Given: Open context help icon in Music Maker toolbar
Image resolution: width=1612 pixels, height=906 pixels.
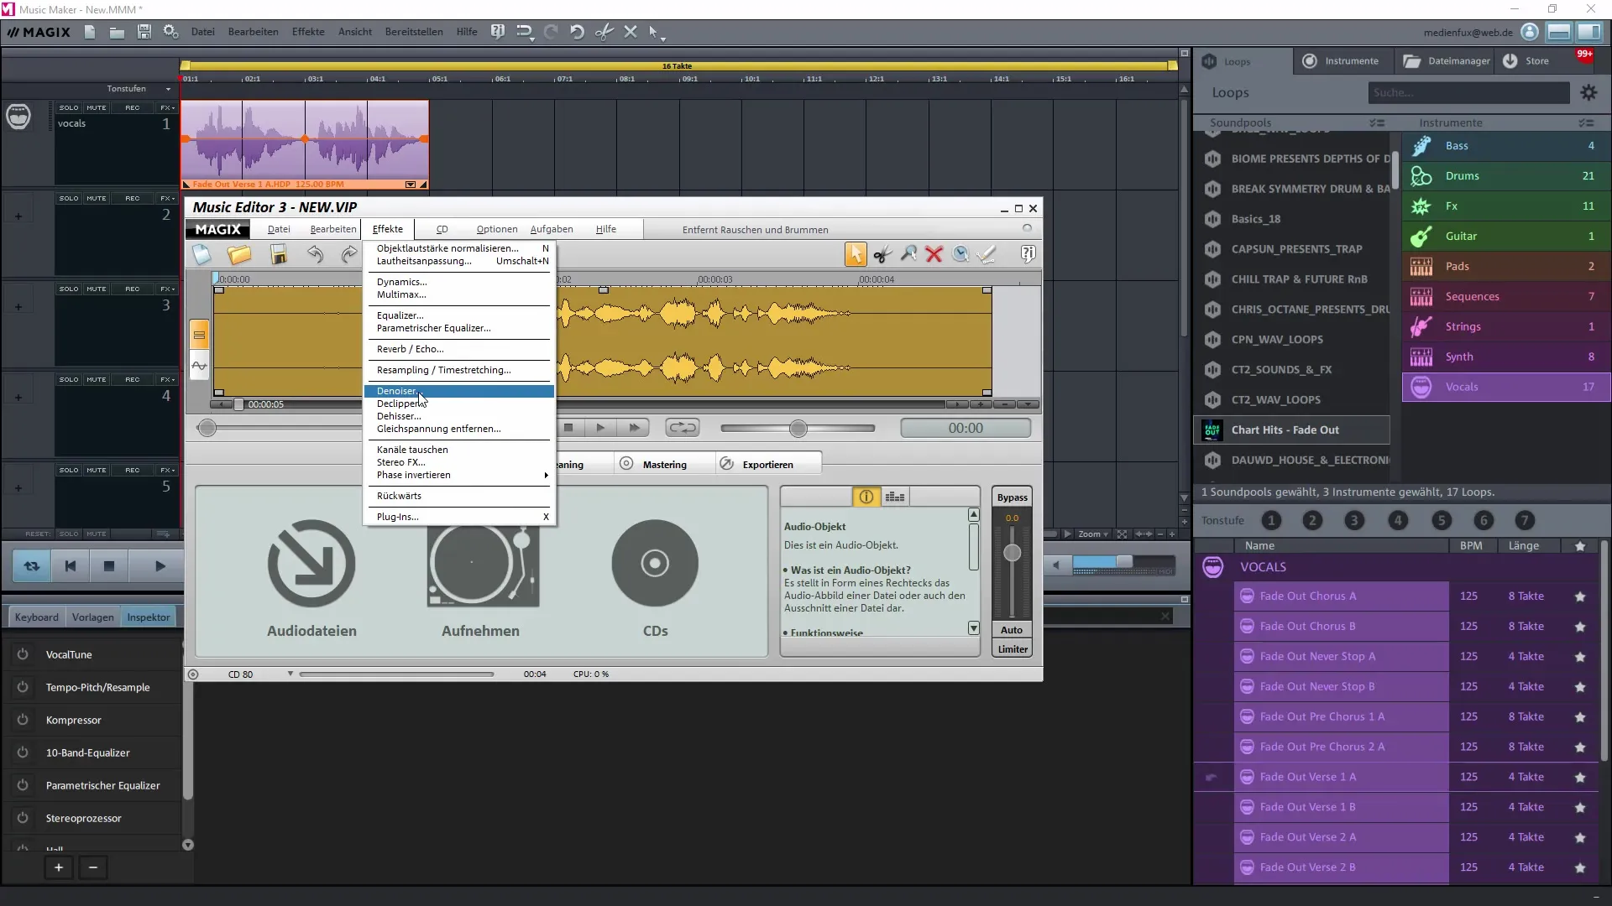Looking at the screenshot, I should [498, 32].
